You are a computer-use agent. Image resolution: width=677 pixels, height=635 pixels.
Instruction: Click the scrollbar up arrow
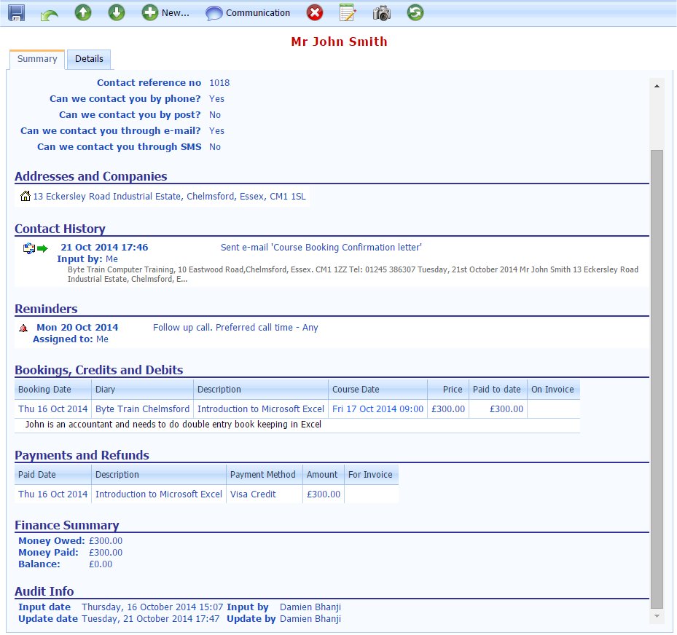tap(657, 86)
